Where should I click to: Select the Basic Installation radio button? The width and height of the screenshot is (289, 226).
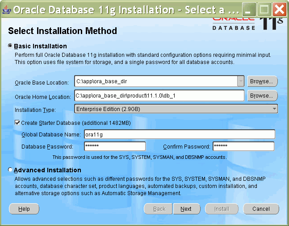10,46
